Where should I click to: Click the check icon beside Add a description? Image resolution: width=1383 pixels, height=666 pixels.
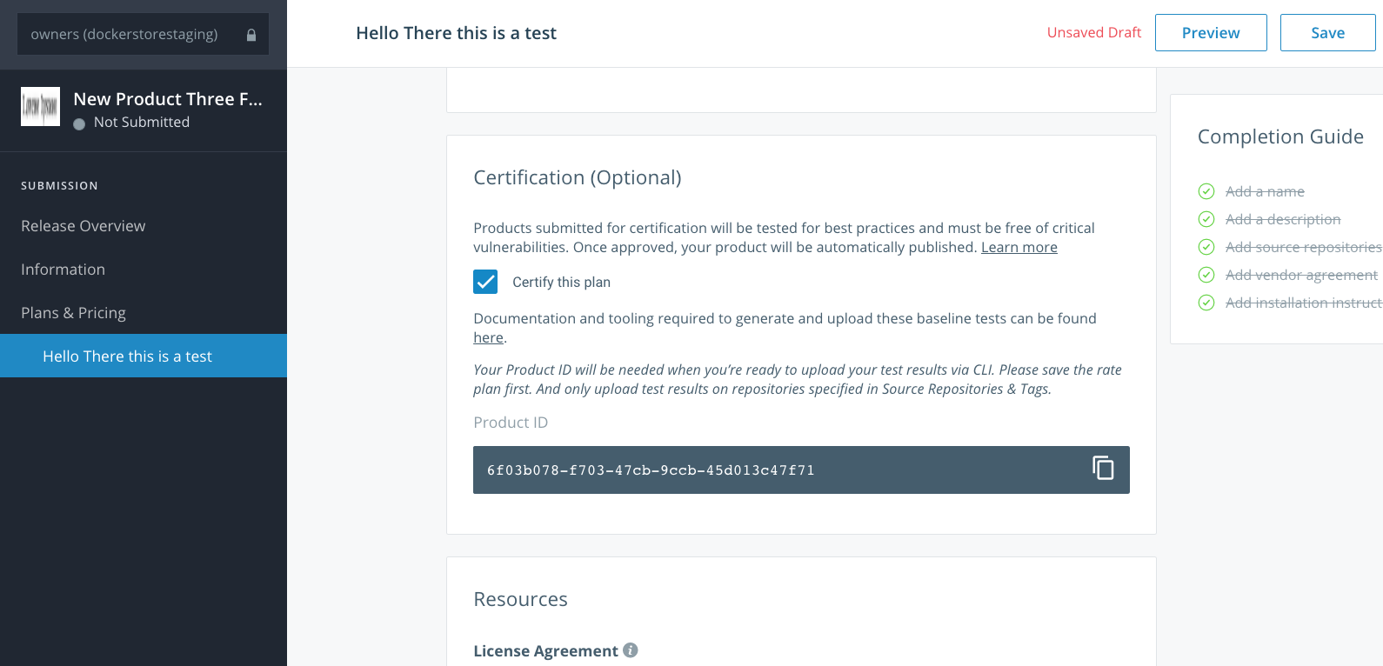tap(1206, 219)
